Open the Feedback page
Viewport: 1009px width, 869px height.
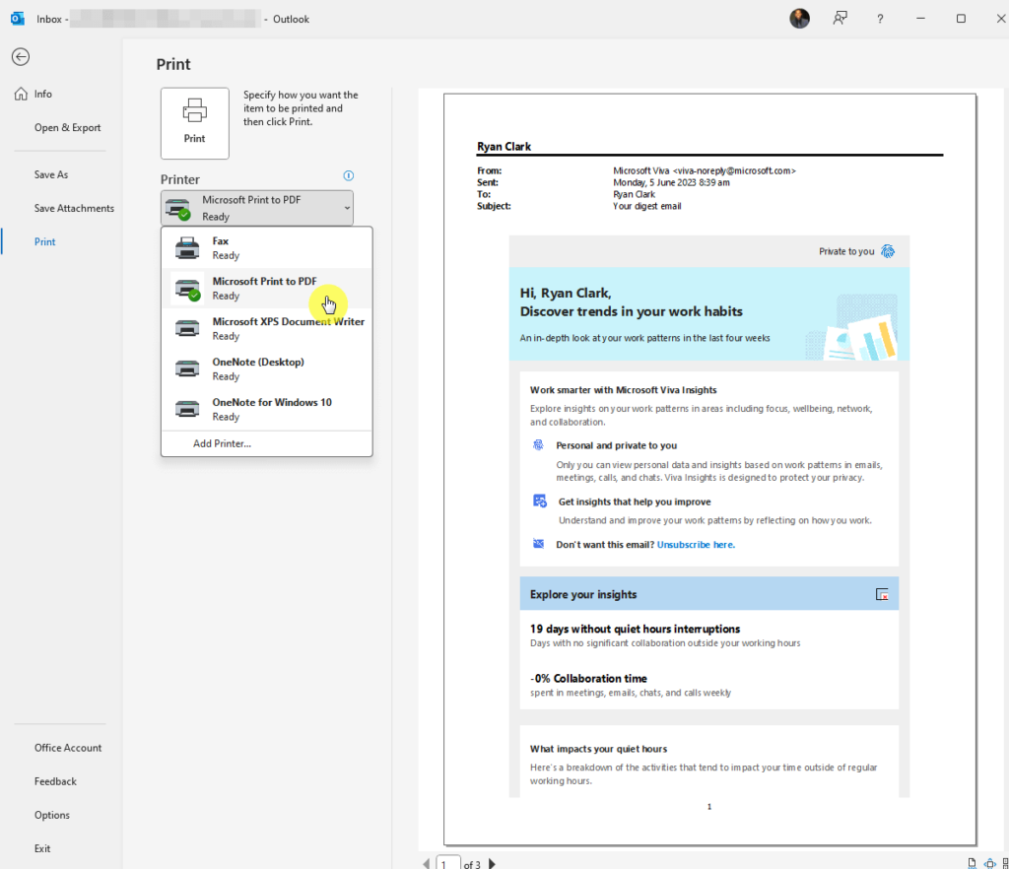55,781
